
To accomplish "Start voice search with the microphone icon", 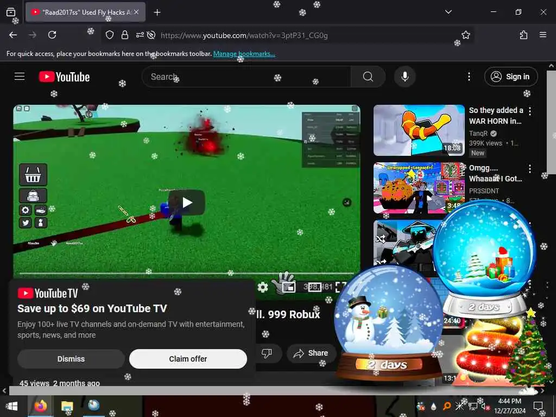I will pyautogui.click(x=405, y=77).
